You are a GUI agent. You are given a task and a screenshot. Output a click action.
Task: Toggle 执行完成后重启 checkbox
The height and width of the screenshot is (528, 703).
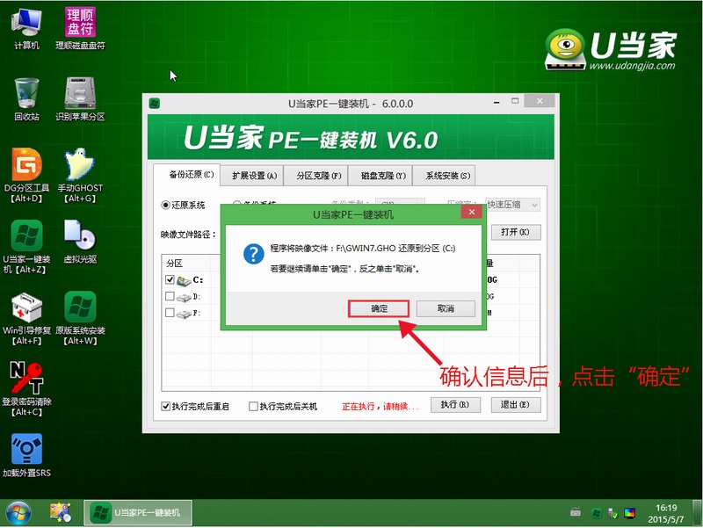click(x=165, y=406)
